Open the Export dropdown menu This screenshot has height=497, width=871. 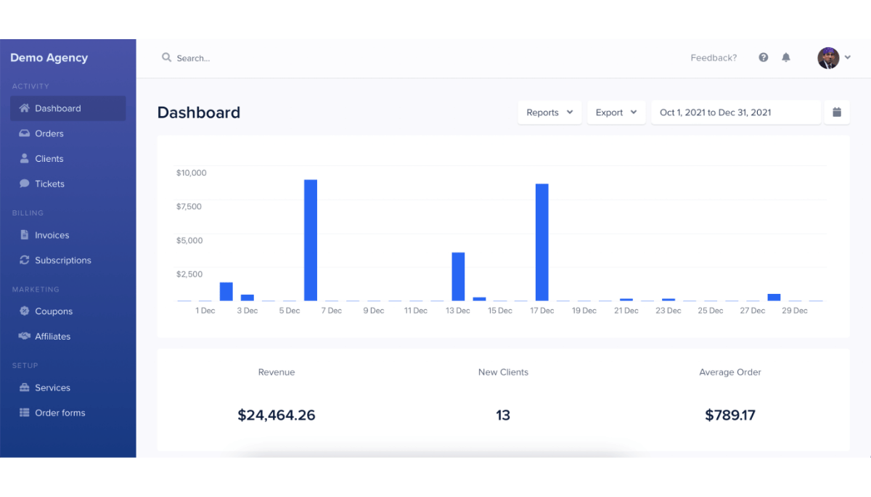coord(616,112)
